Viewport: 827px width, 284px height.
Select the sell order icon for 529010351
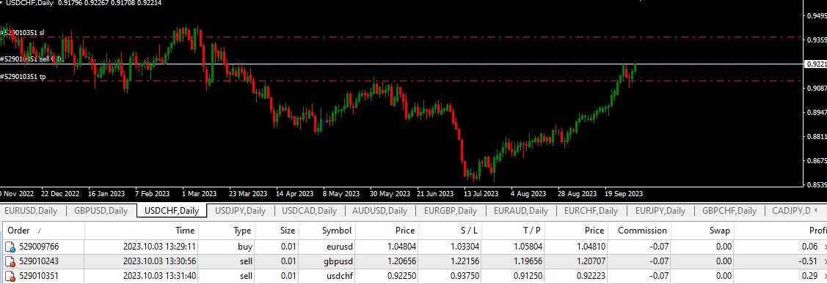coord(10,276)
